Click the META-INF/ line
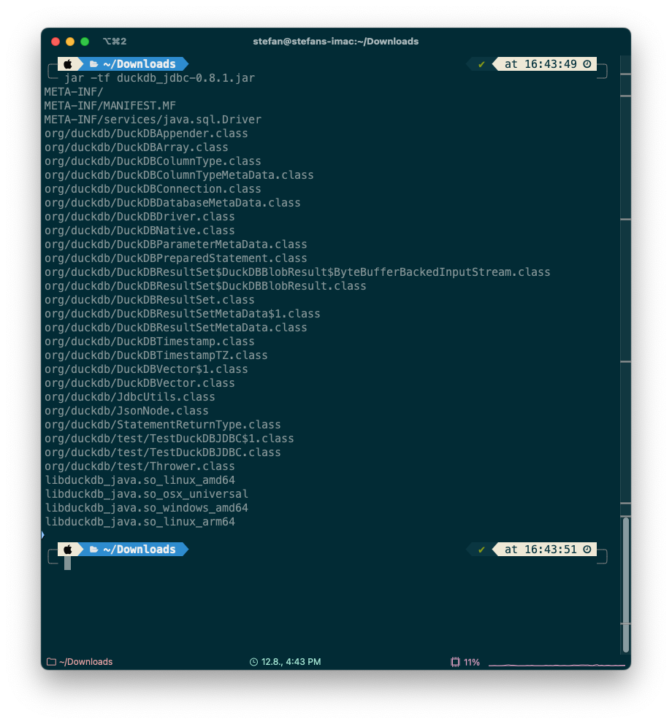Screen dimensions: 672x724 (74, 92)
